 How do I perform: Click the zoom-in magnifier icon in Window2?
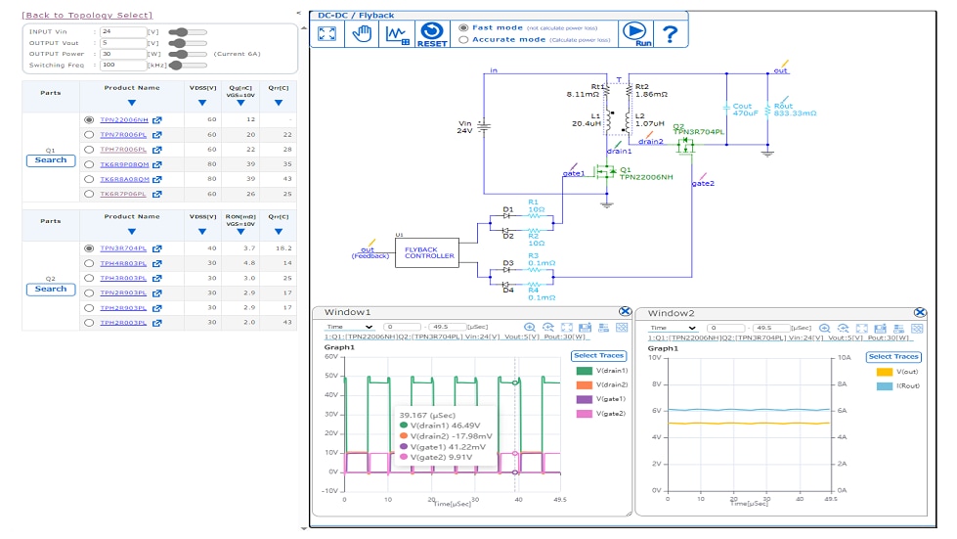[x=824, y=328]
